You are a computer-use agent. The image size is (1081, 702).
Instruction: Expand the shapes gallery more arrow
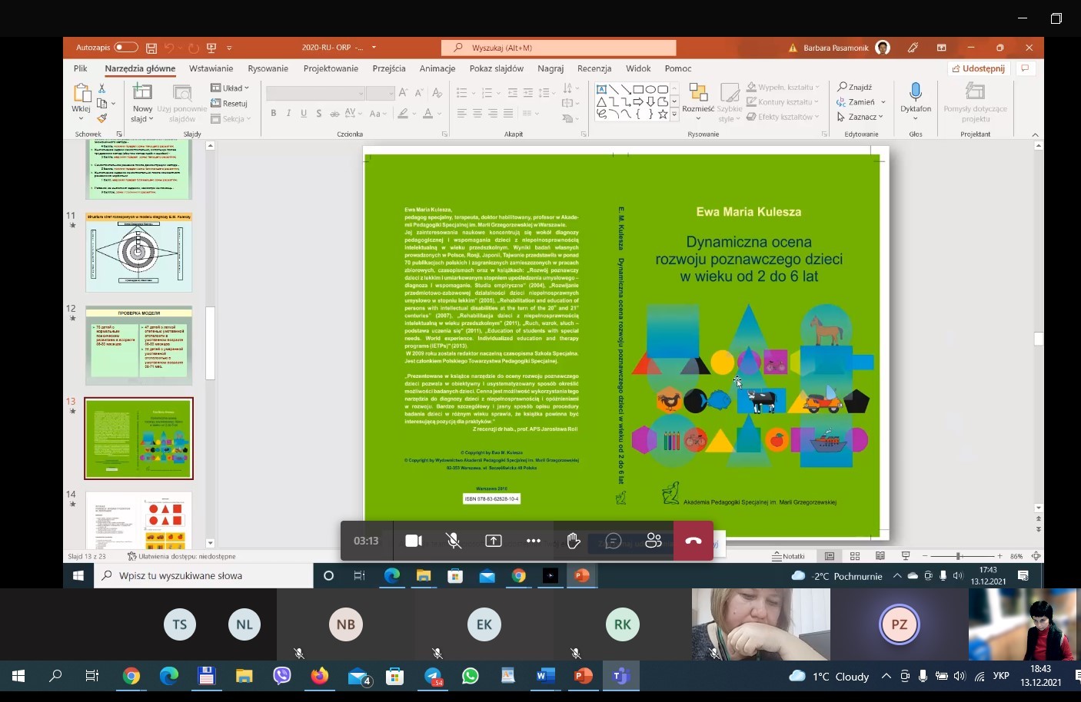click(674, 114)
